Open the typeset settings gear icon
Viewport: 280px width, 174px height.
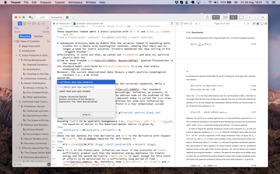pyautogui.click(x=67, y=17)
